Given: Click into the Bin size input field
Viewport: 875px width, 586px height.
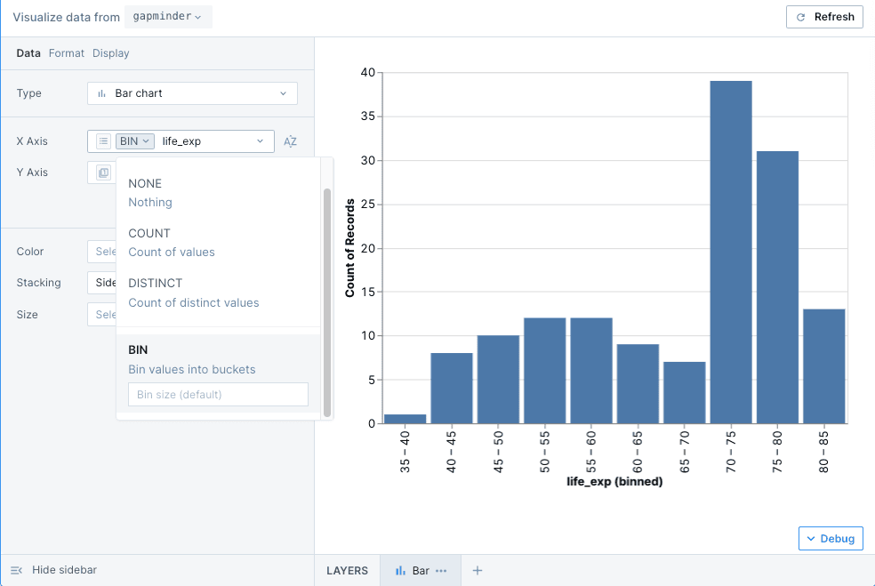Looking at the screenshot, I should coord(219,394).
